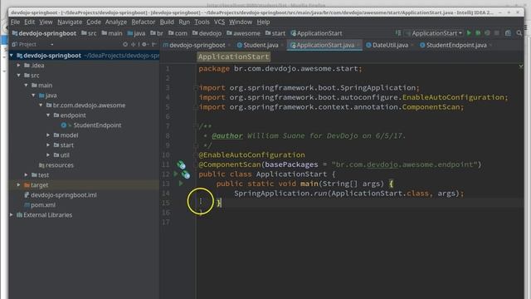
Task: Click the resources folder icon
Action: pos(41,165)
